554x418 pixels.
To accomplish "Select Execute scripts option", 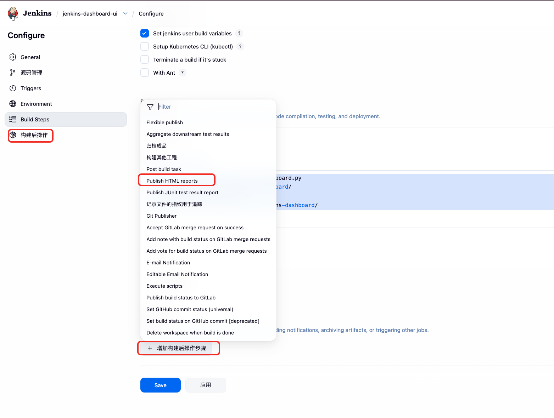I will click(x=208, y=286).
